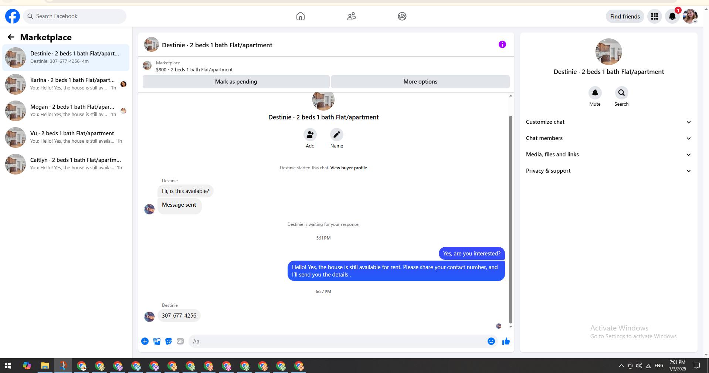Screen dimensions: 709x373
Task: Click the chat scrollbar down arrow
Action: (510, 327)
